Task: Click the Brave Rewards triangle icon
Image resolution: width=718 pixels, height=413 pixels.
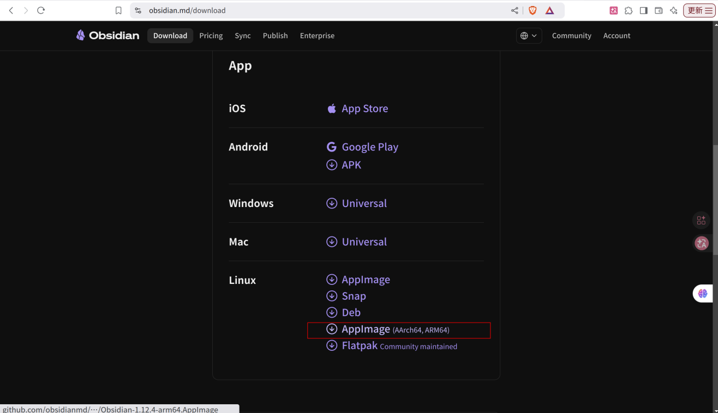Action: pyautogui.click(x=549, y=10)
